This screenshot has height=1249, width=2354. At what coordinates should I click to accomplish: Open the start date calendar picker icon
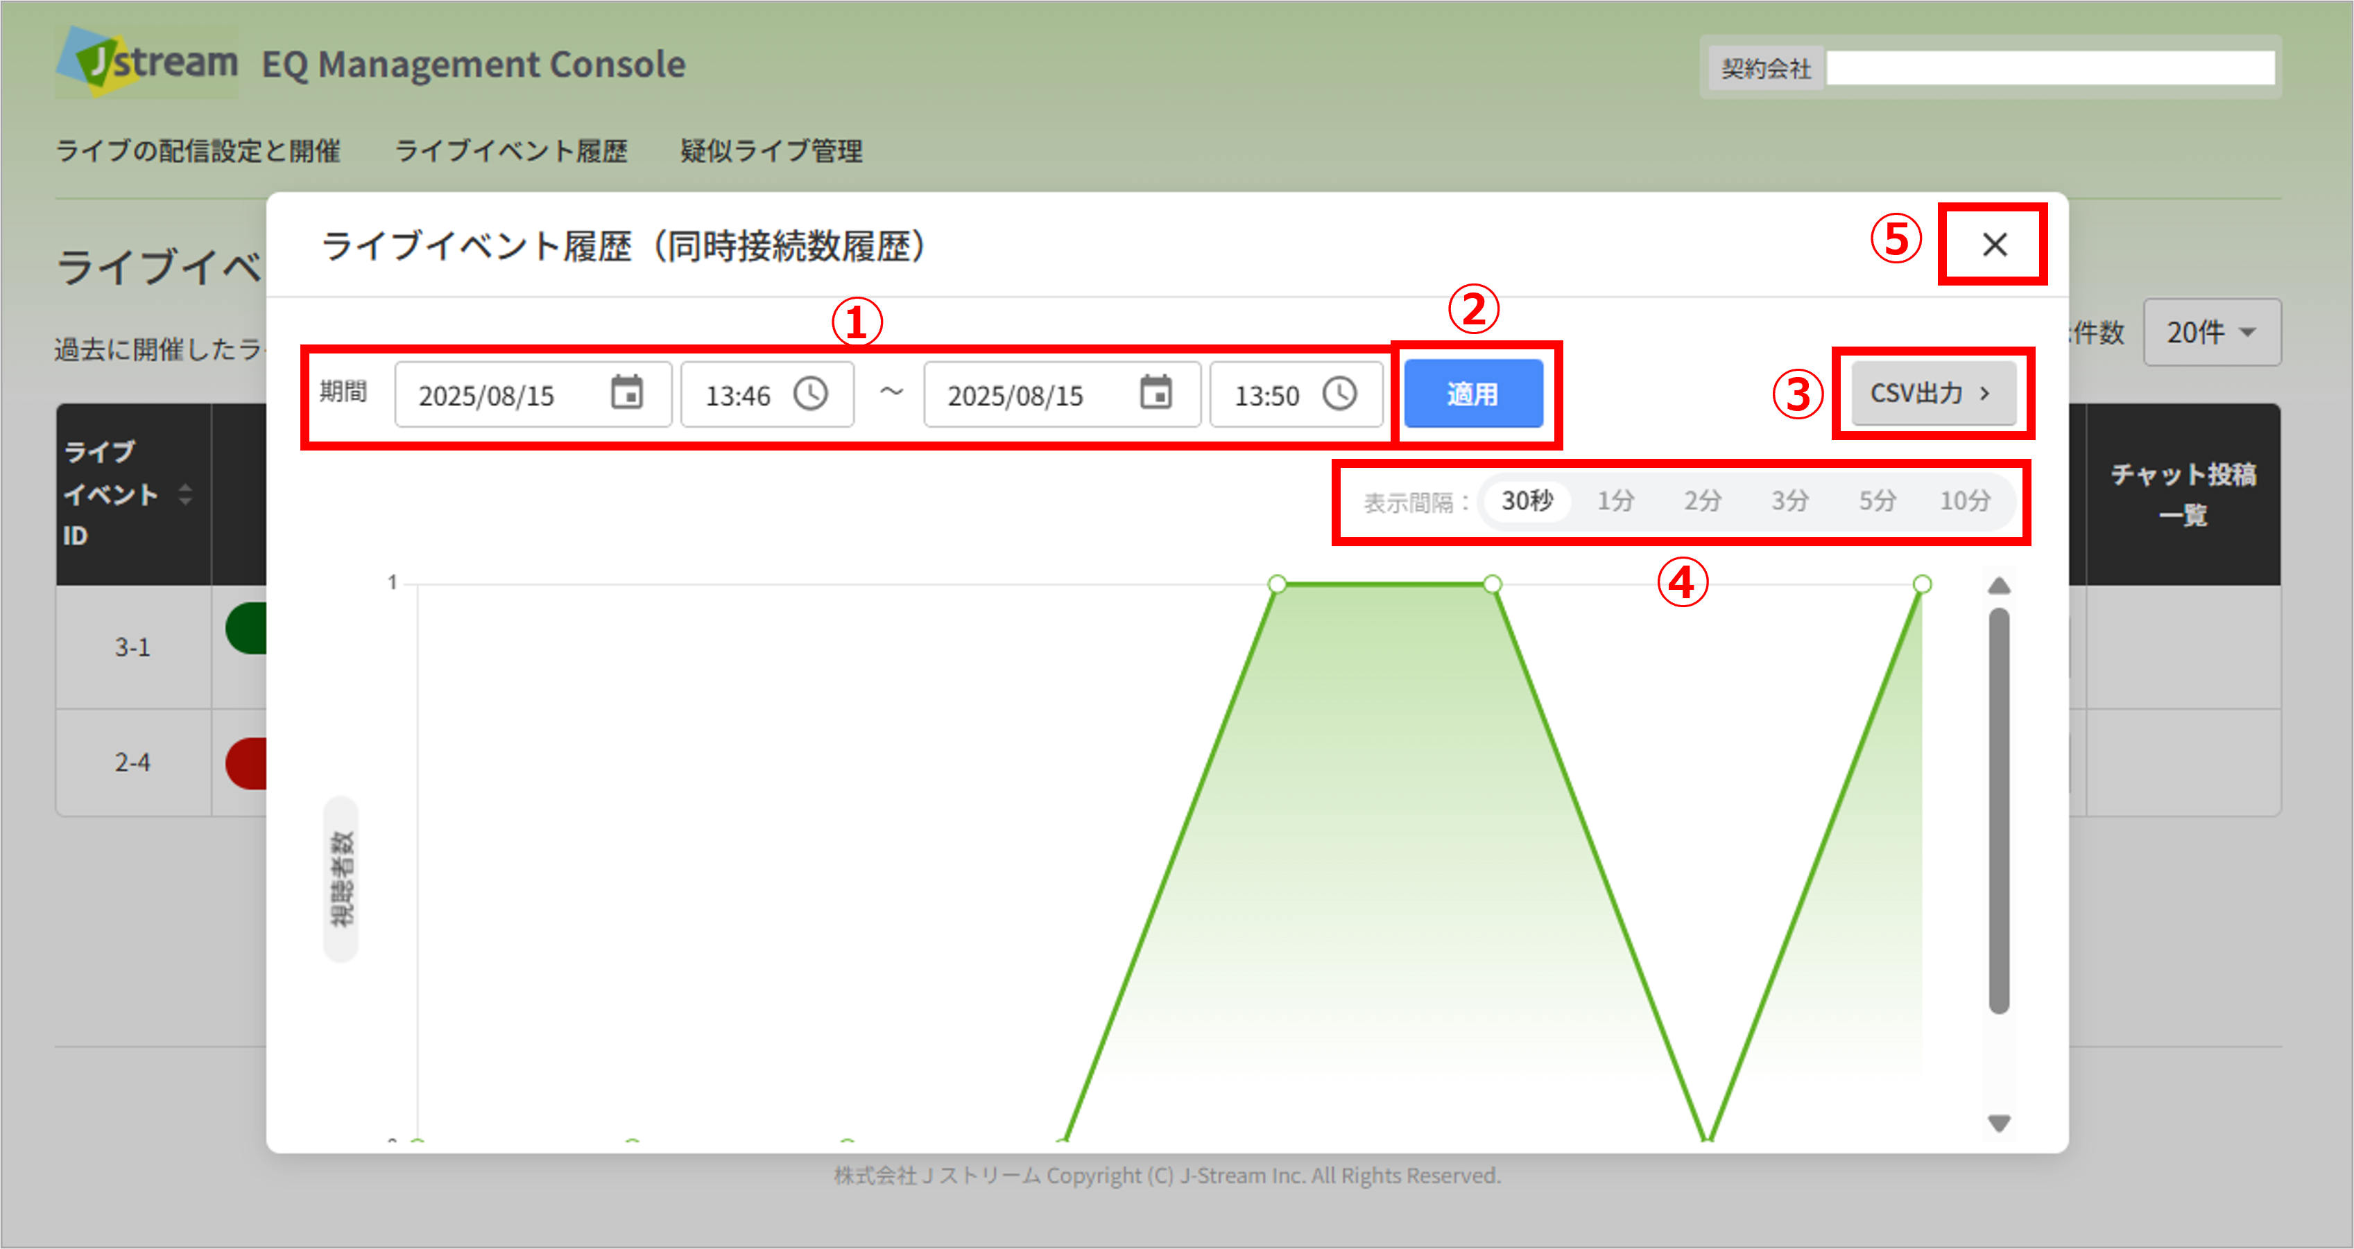[x=627, y=394]
